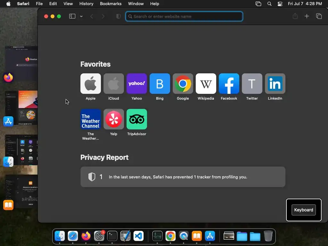Open Visual Studio Code from the Dock
Image resolution: width=328 pixels, height=246 pixels.
(138, 236)
